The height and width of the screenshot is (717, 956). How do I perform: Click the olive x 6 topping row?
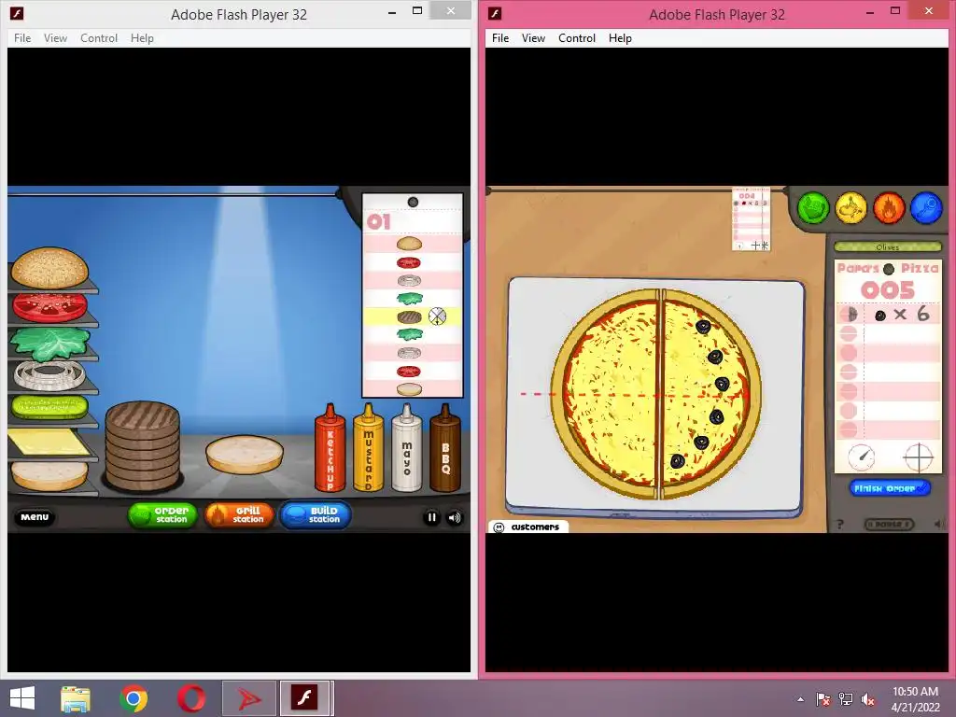tap(888, 315)
